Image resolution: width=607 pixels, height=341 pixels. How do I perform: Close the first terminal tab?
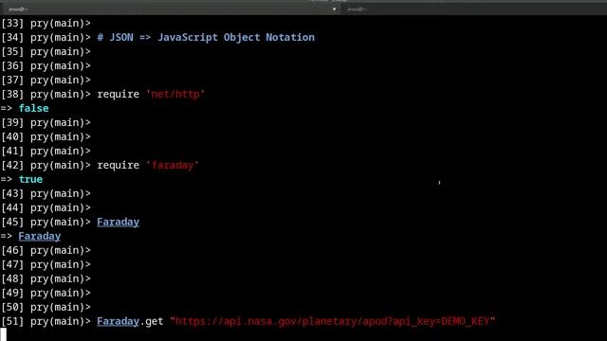pyautogui.click(x=335, y=9)
